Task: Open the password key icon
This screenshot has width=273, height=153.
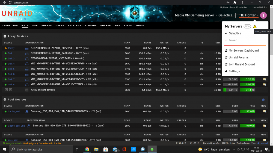Action: coord(228,2)
